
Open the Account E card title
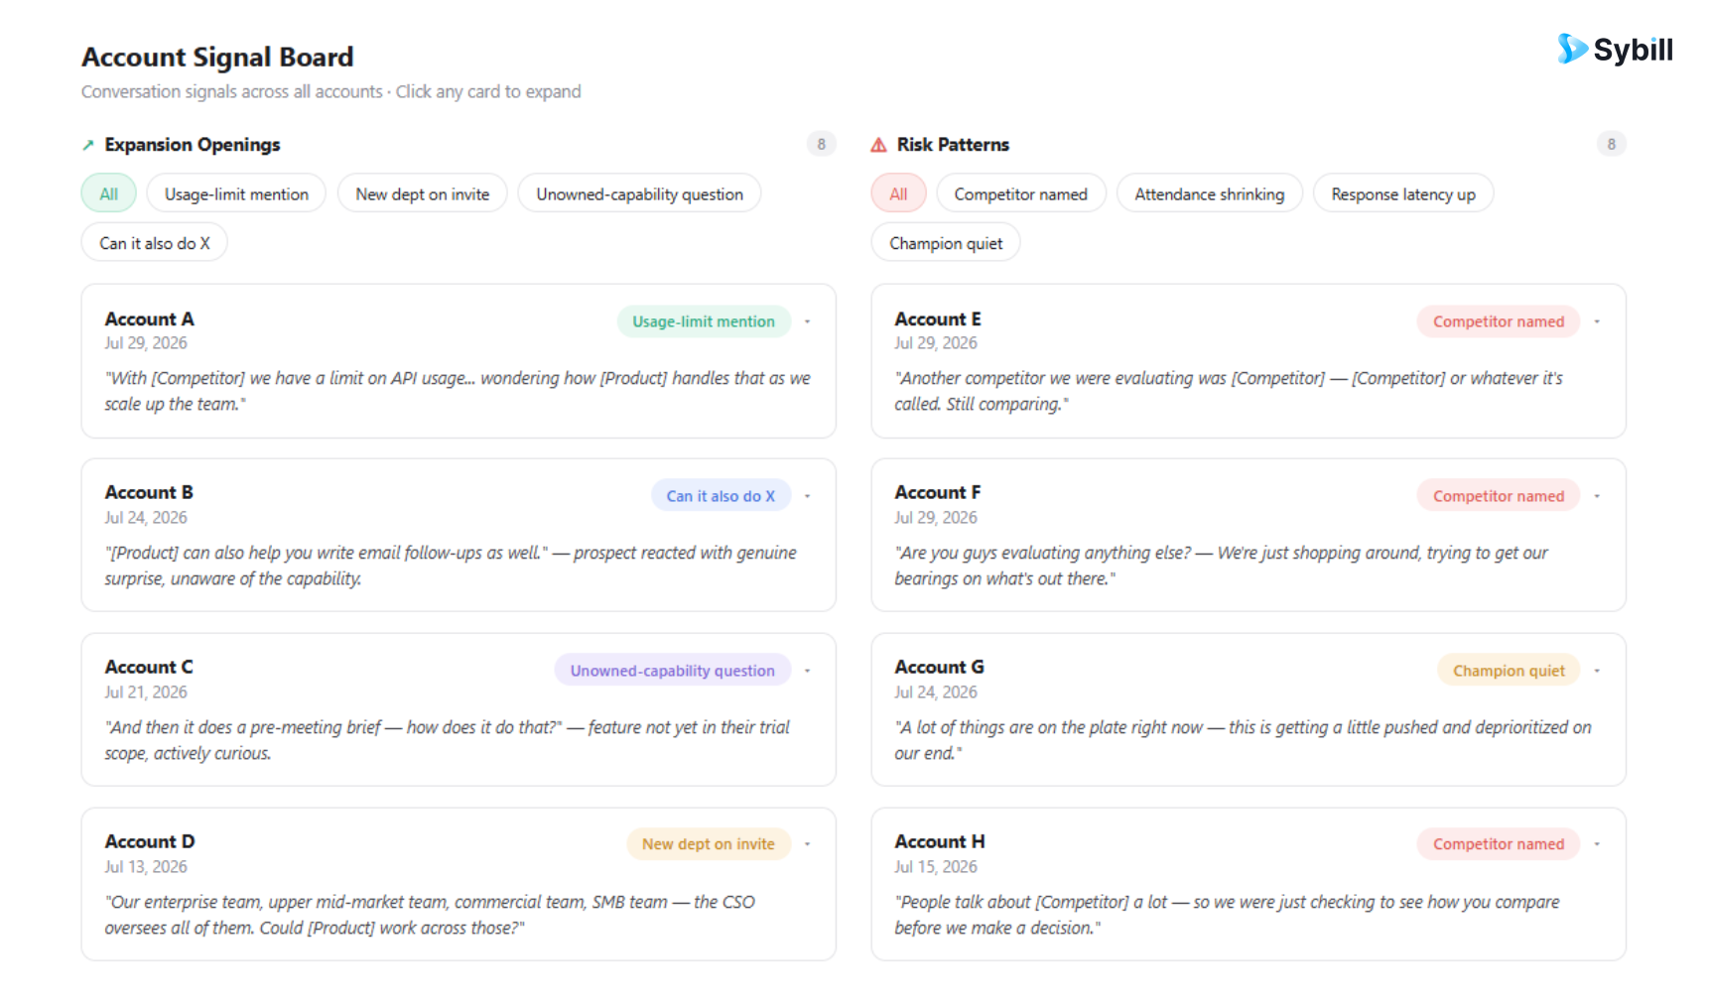[938, 319]
